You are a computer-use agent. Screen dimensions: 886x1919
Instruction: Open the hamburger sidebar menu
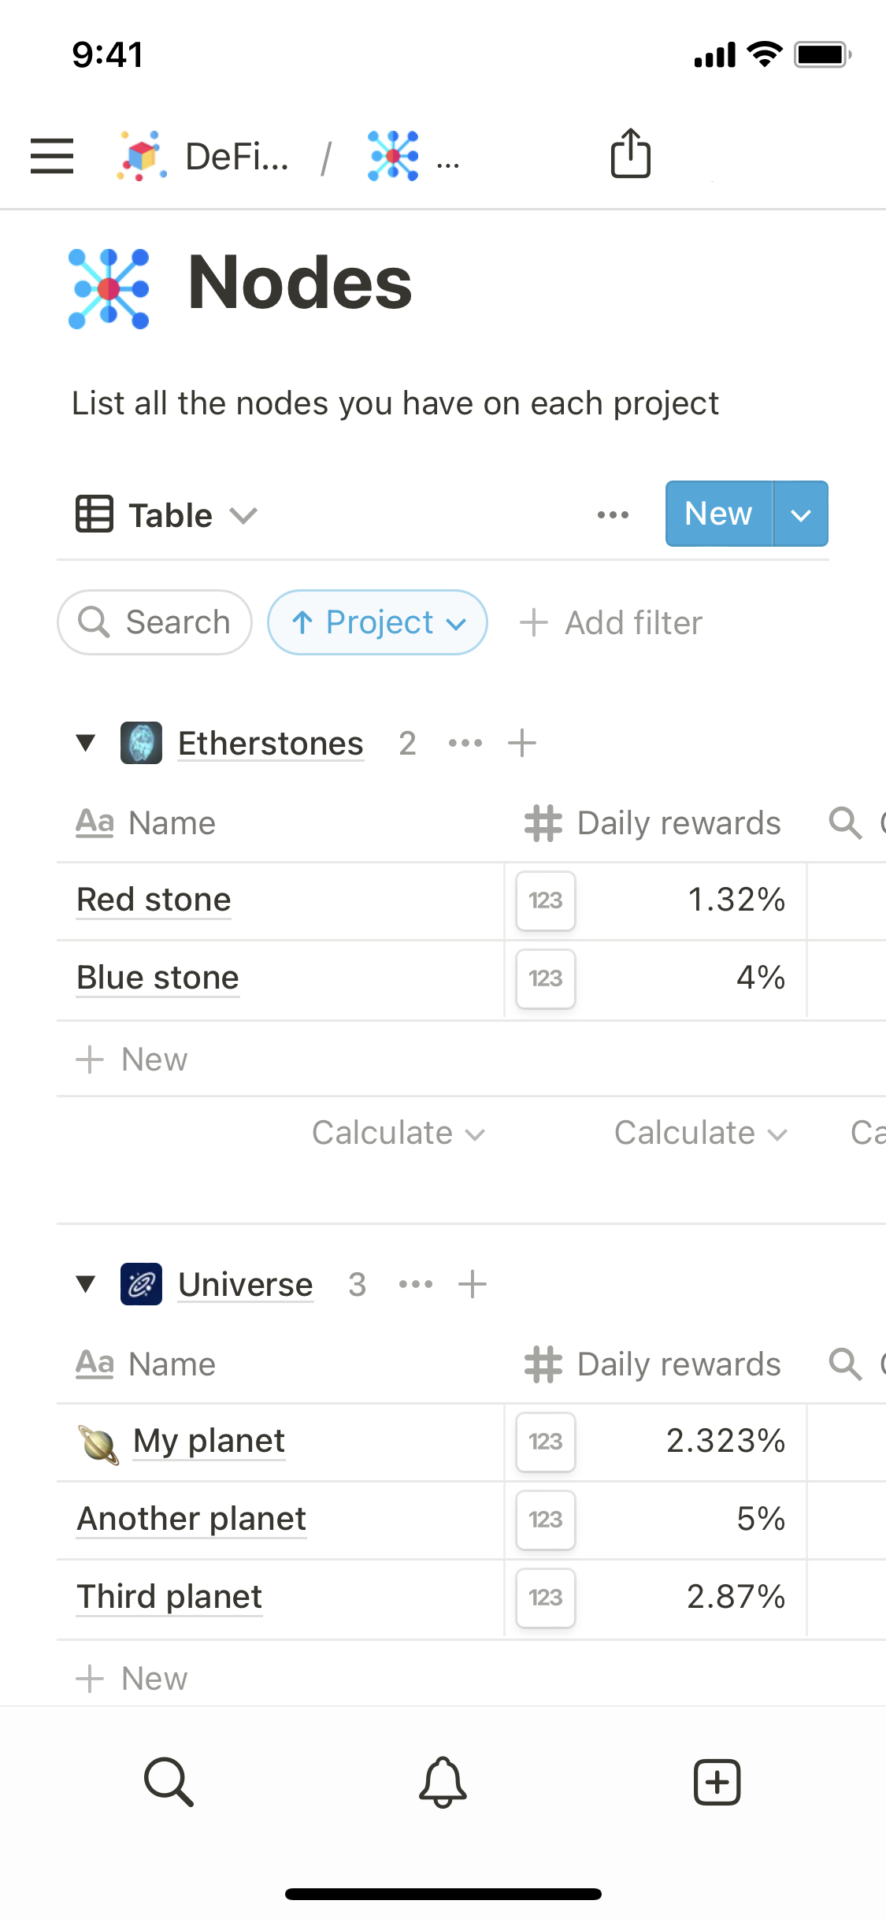coord(52,155)
